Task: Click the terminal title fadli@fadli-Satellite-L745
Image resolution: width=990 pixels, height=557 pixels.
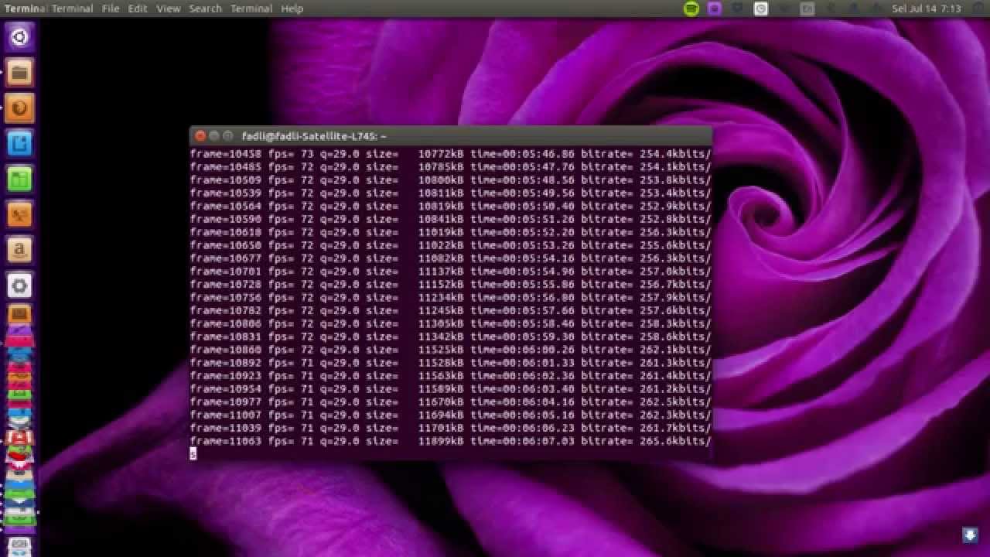Action: 314,136
